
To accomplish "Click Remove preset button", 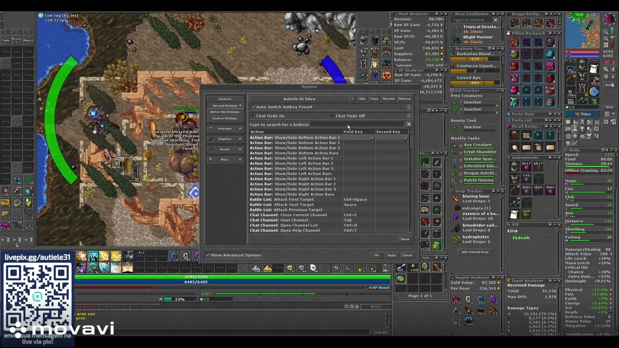I will tap(405, 99).
